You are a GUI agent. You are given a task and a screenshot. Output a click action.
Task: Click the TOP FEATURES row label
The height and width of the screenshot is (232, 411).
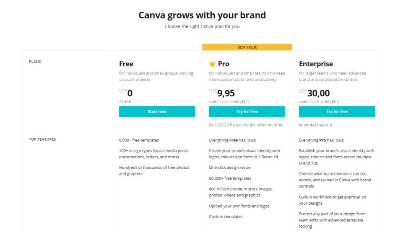[x=42, y=139]
